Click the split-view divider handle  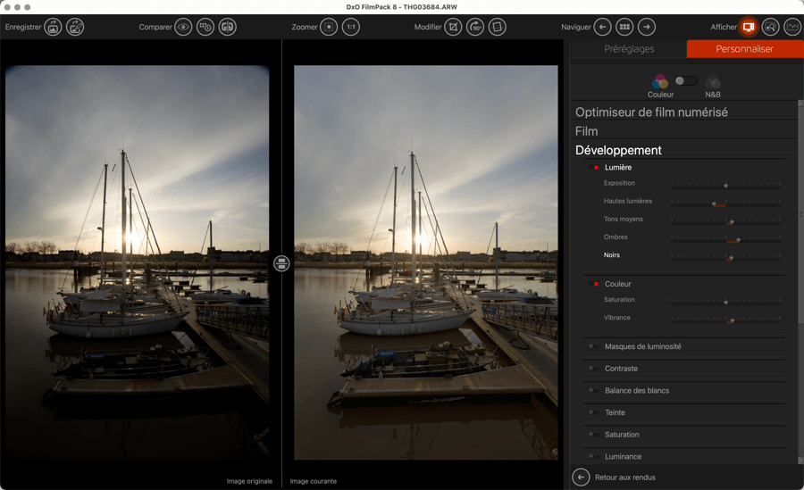point(281,263)
